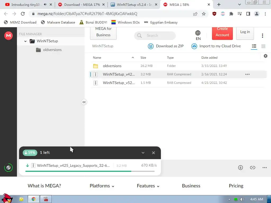Click the volume icon in system tray
This screenshot has width=271, height=203.
point(242,199)
